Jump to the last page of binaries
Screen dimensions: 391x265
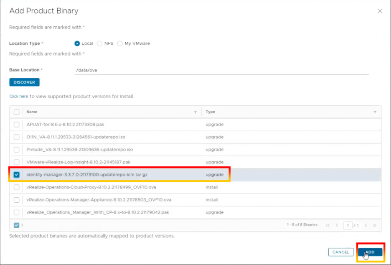(375, 225)
